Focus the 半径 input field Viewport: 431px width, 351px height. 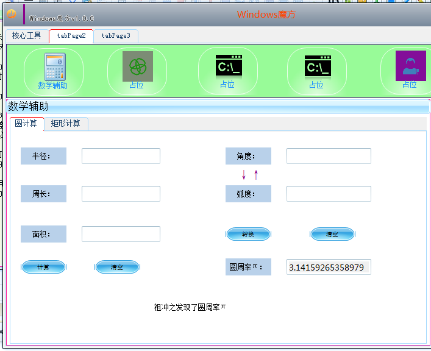121,156
